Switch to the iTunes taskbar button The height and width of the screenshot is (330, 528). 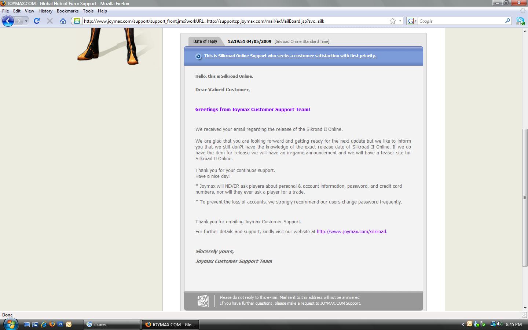[112, 324]
